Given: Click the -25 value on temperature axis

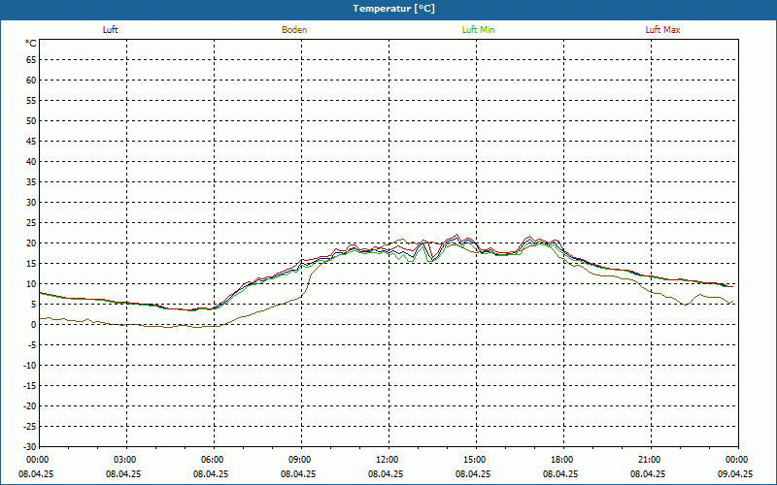Looking at the screenshot, I should tap(30, 426).
